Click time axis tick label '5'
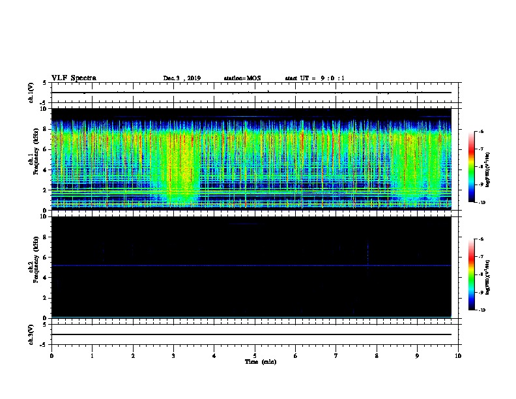 (x=255, y=356)
